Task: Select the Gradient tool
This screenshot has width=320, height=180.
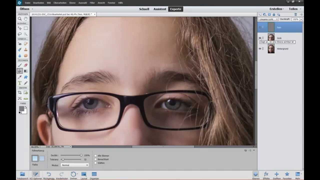Action: [25, 71]
